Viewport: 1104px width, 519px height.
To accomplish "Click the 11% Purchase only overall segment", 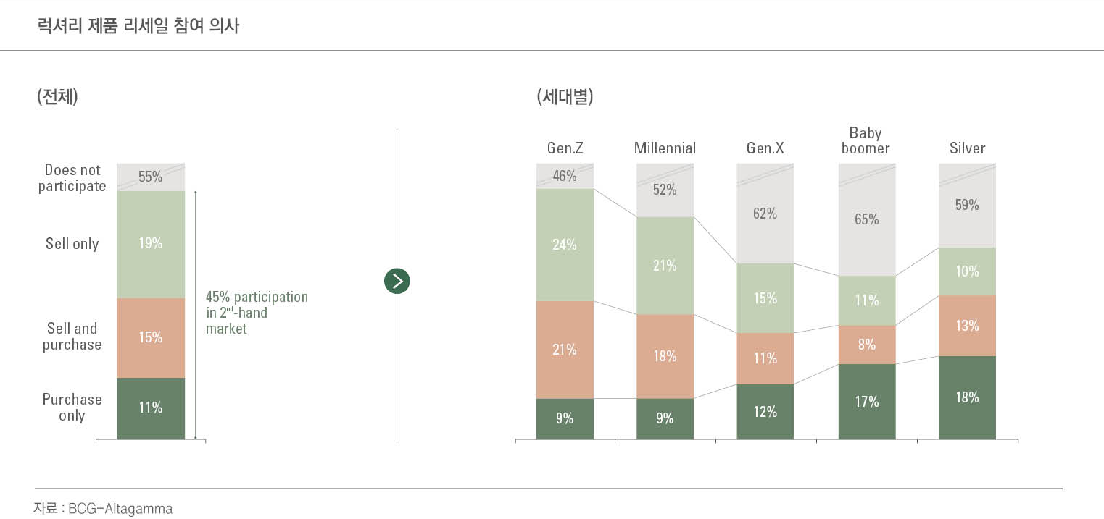I will click(x=151, y=408).
